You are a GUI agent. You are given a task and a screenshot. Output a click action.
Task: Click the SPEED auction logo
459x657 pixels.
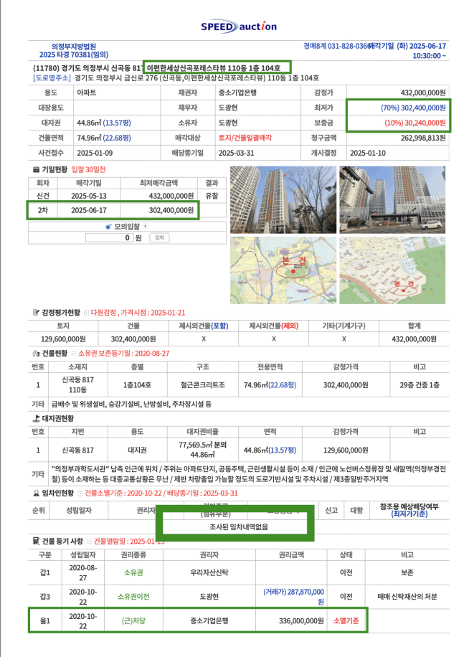(239, 27)
